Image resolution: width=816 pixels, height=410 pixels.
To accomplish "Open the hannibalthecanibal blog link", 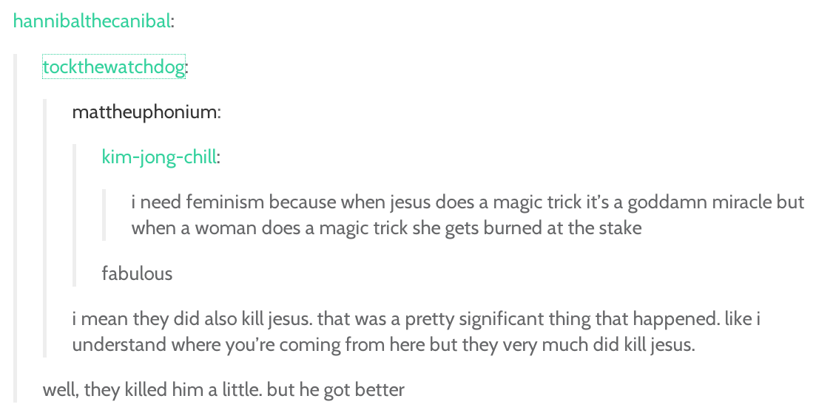I will coord(92,21).
